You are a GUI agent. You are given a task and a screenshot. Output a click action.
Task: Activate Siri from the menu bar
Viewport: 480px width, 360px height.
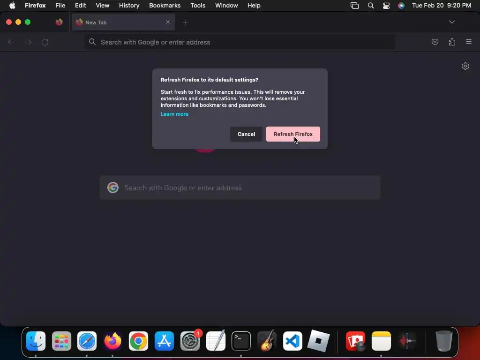(401, 6)
